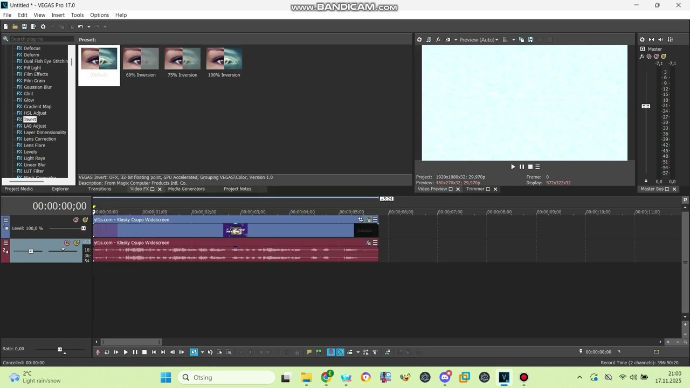The image size is (690, 388).
Task: Click the Downmix Output icon in Master Bus
Action: click(x=651, y=39)
